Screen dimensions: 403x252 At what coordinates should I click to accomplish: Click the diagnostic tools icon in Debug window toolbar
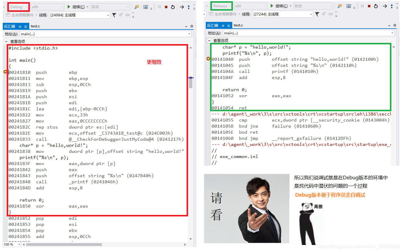pyautogui.click(x=146, y=7)
